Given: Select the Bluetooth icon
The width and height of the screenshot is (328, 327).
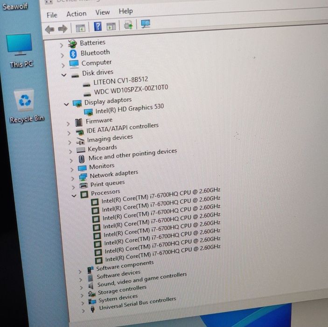Looking at the screenshot, I should (x=73, y=54).
